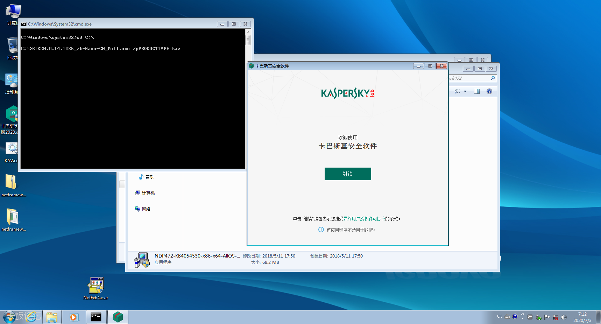
Task: Select 网络 in the Explorer navigation pane
Action: [143, 209]
